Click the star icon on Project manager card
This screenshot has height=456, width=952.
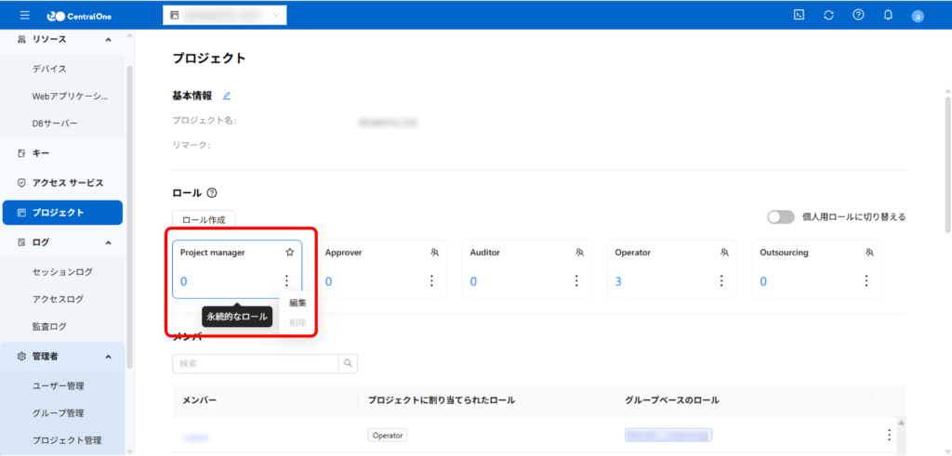point(289,252)
